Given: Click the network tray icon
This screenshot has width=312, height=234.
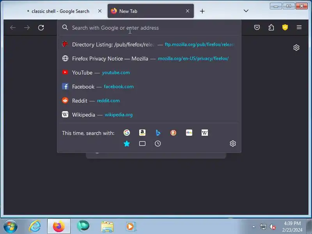Looking at the screenshot, I should [x=263, y=227].
